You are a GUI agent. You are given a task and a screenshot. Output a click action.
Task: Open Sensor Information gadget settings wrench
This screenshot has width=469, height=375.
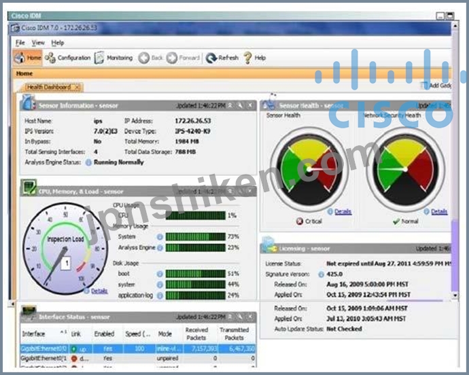[x=240, y=105]
